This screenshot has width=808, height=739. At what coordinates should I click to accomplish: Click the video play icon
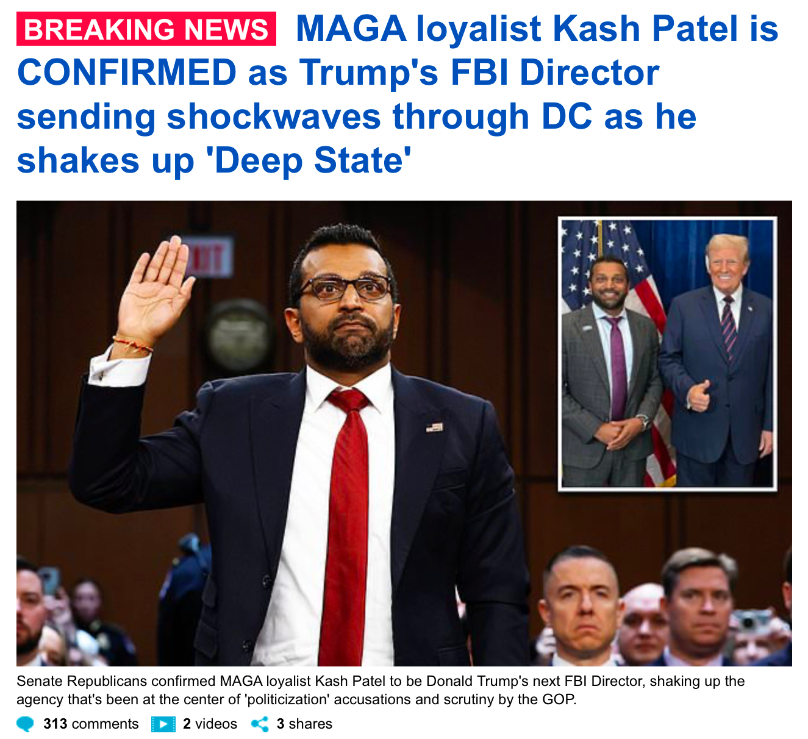[x=163, y=724]
